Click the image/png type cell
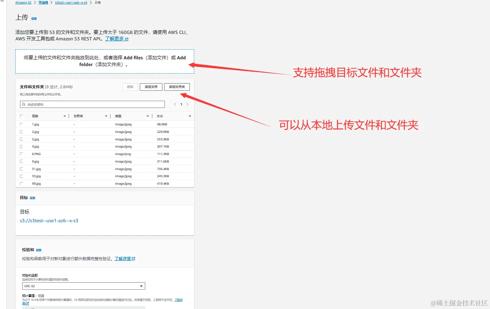Viewport: 490px width, 309px height. coord(123,154)
